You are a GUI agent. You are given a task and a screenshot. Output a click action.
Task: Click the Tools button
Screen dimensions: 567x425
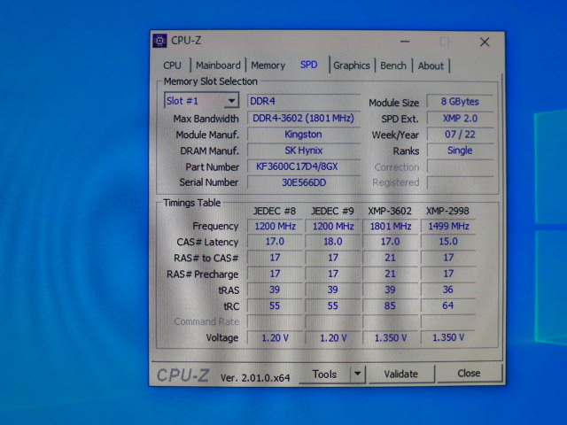325,374
